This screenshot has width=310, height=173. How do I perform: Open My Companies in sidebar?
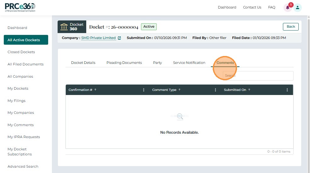21,113
